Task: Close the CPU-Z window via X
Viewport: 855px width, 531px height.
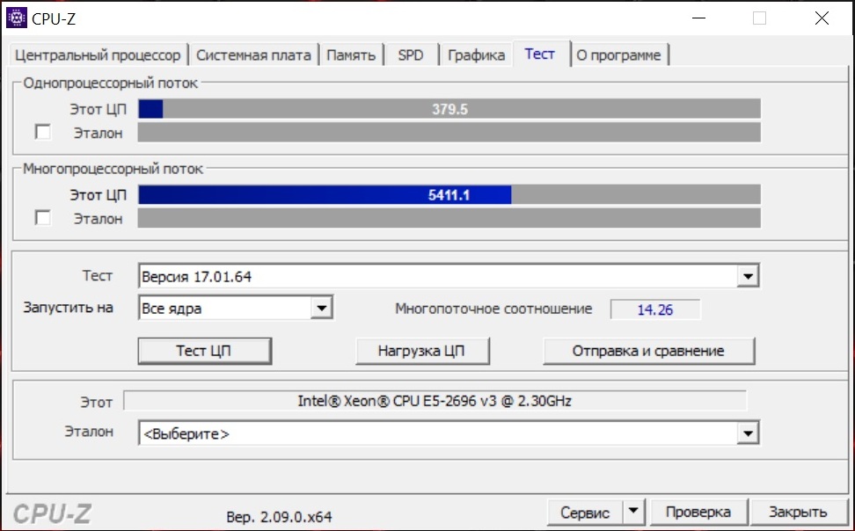Action: (x=822, y=18)
